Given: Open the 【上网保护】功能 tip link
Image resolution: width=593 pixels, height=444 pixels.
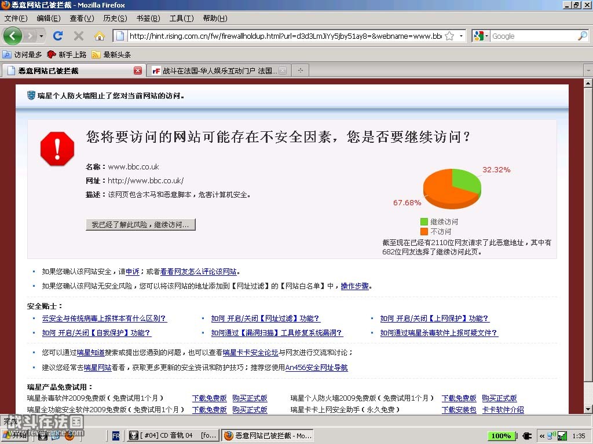Looking at the screenshot, I should 434,319.
